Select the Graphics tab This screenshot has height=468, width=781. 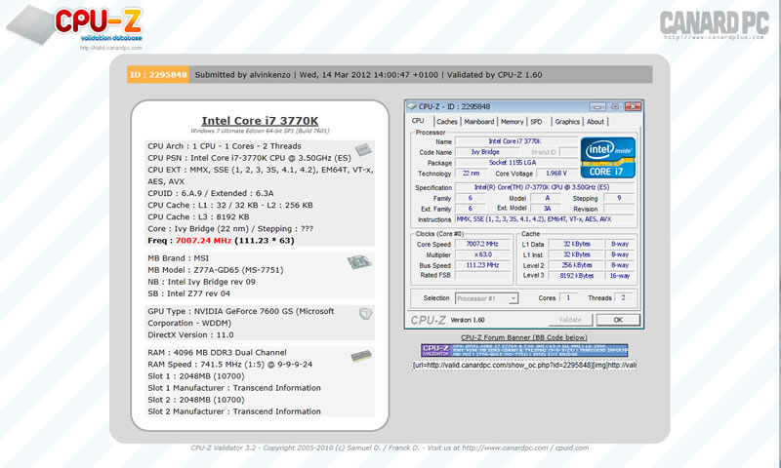(567, 121)
